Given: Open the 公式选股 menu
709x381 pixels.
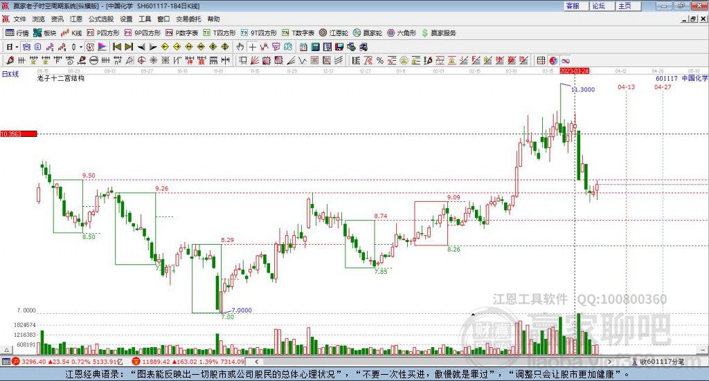Looking at the screenshot, I should [101, 19].
